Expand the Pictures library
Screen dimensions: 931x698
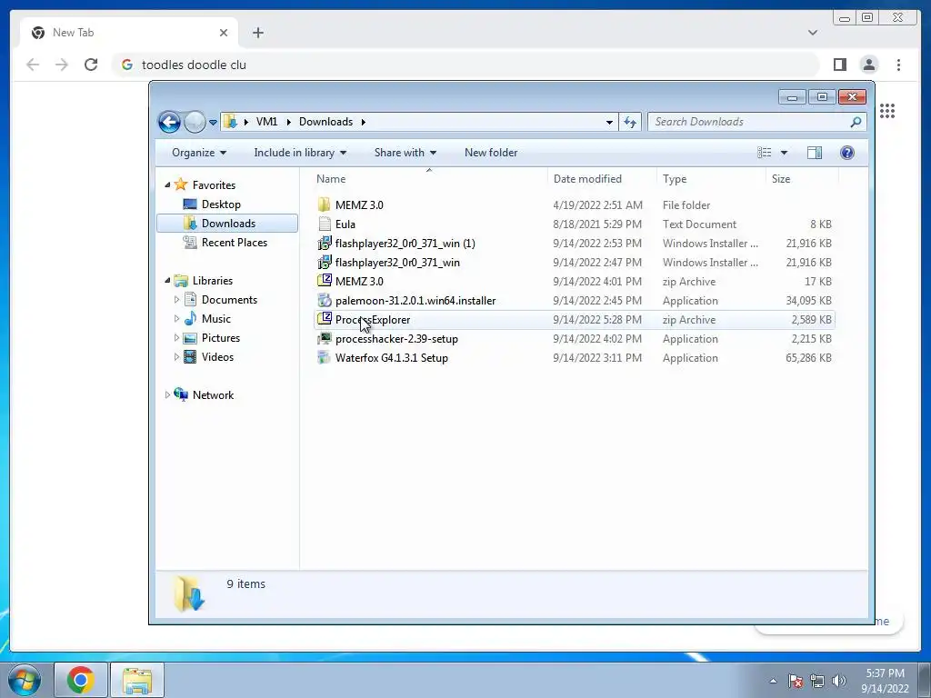[x=176, y=338]
